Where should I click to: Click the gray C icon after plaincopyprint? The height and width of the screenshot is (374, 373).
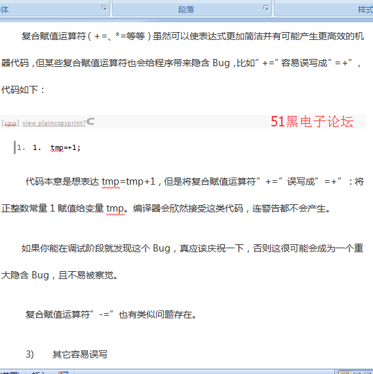[x=90, y=122]
